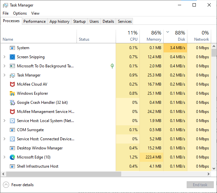This screenshot has width=217, height=193.
Task: Switch to the App history tab
Action: tap(59, 21)
